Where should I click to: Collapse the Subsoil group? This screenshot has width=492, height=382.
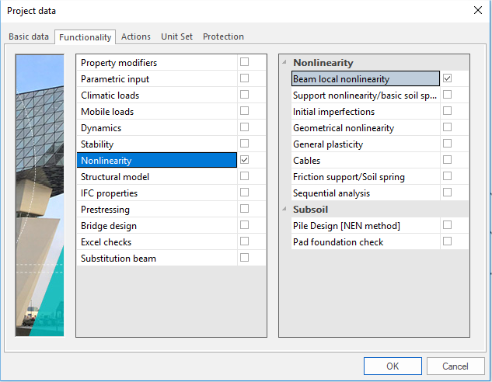click(284, 210)
